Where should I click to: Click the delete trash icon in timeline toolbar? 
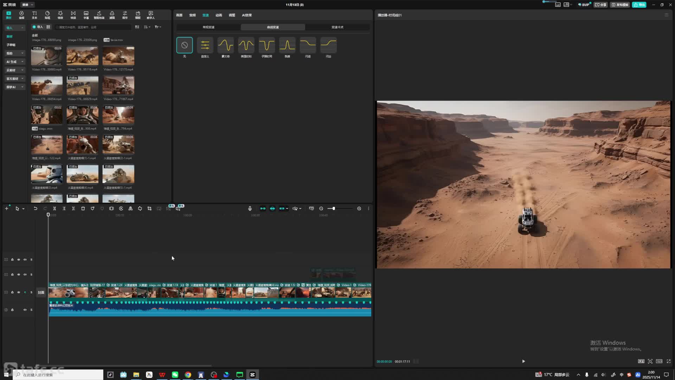pyautogui.click(x=83, y=209)
